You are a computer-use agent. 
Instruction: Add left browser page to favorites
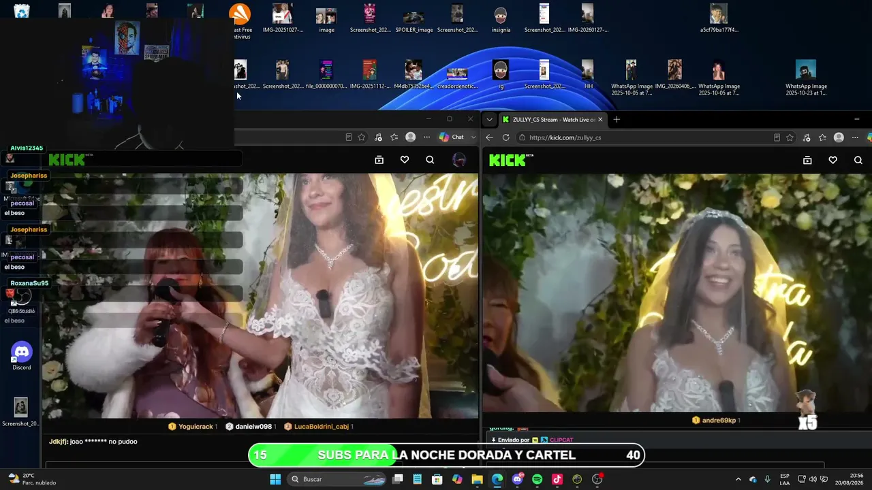(362, 137)
